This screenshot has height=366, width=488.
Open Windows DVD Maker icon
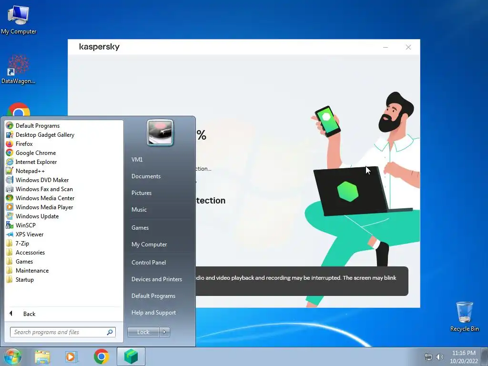[10, 180]
